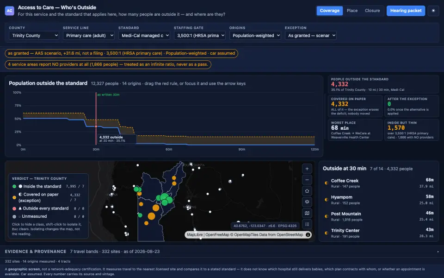This screenshot has height=278, width=444.
Task: Click the Hearing packet button
Action: pyautogui.click(x=406, y=11)
